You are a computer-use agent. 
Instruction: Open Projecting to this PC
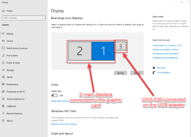click(x=16, y=92)
